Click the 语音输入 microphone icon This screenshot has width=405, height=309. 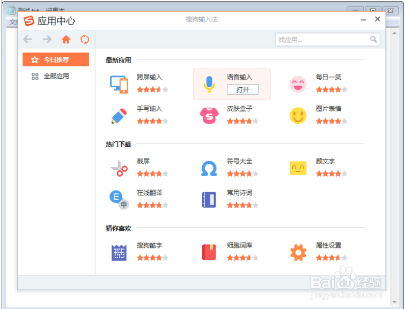click(209, 84)
